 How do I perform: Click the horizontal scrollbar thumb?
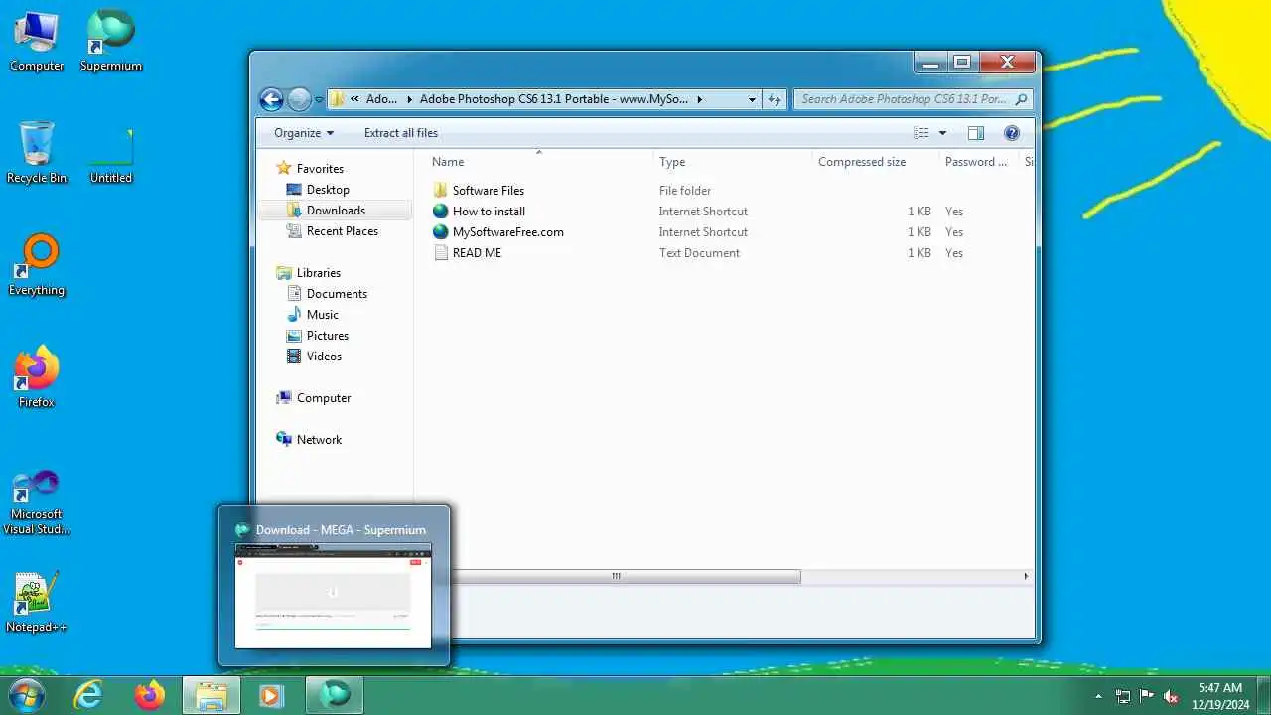617,576
